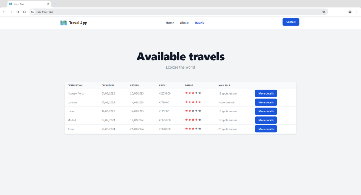Go back using the browser back arrow
The height and width of the screenshot is (195, 361).
point(4,12)
